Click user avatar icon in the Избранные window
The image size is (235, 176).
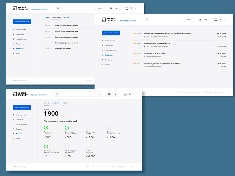(x=221, y=20)
